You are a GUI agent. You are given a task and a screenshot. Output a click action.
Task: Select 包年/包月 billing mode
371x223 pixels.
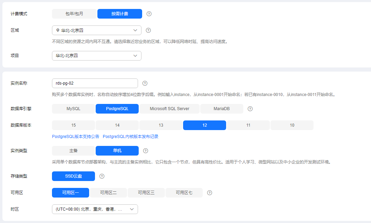click(x=74, y=14)
